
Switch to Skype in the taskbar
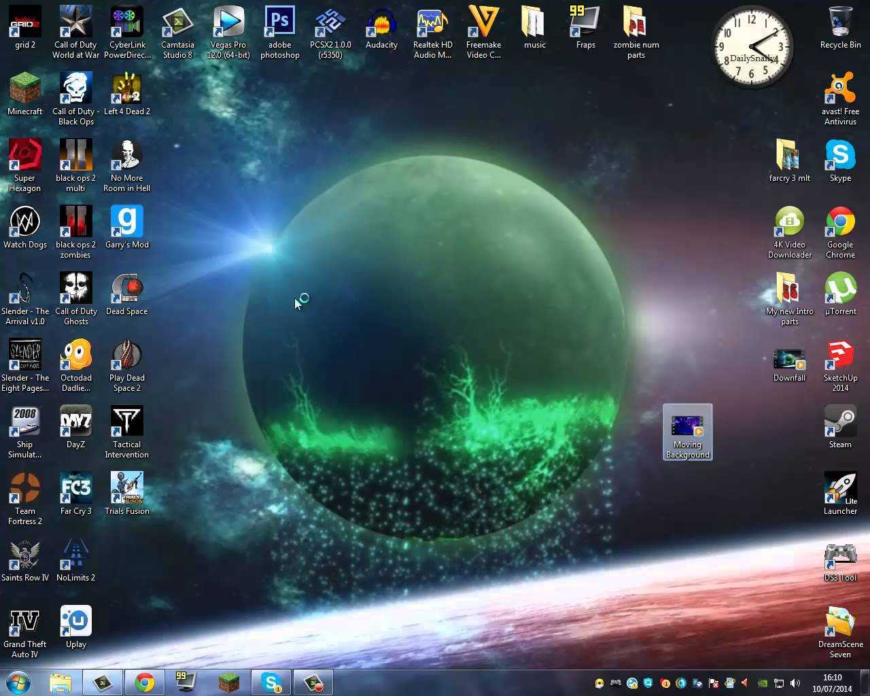coord(271,682)
